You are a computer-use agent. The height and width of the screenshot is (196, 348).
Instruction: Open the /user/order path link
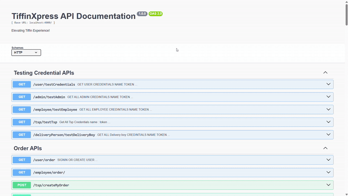click(44, 160)
